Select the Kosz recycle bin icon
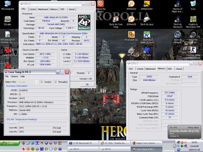The height and width of the screenshot is (152, 203). 193,4
